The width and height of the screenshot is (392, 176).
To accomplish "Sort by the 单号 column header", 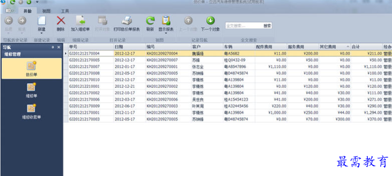I will pyautogui.click(x=91, y=47).
